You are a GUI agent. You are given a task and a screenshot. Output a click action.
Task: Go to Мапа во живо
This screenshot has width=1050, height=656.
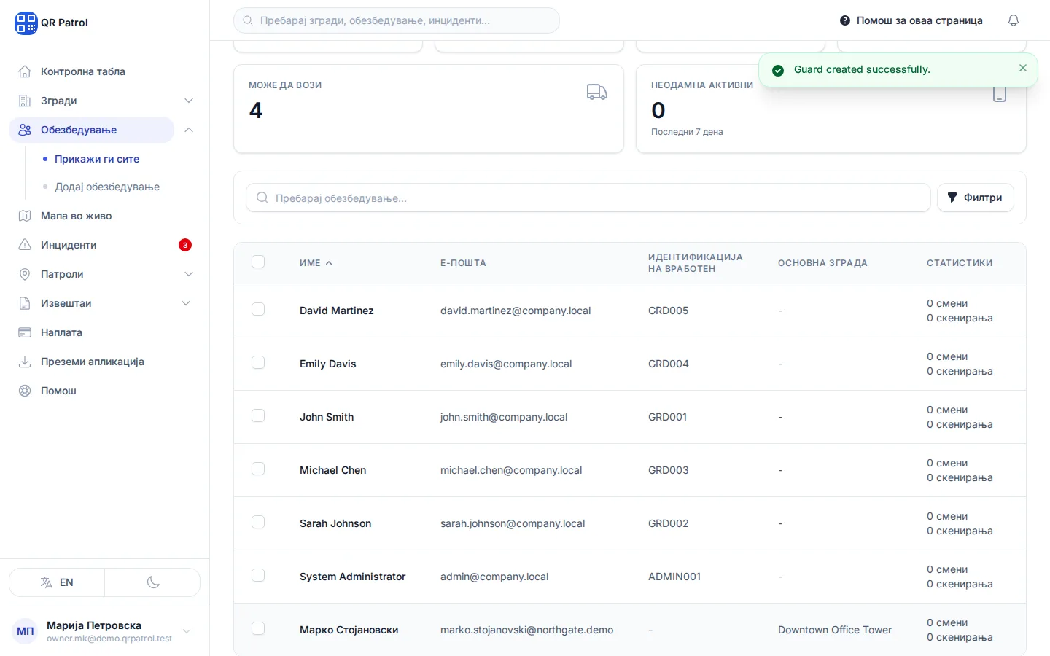coord(77,216)
